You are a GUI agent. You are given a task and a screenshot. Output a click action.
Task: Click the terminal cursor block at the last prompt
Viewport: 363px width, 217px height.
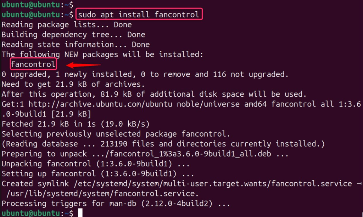[80, 213]
